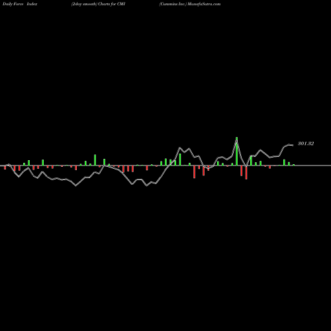Viewport: 331px width, 331px height.
Task: Click the 'Daily Force Index' title text
Action: 20,4
